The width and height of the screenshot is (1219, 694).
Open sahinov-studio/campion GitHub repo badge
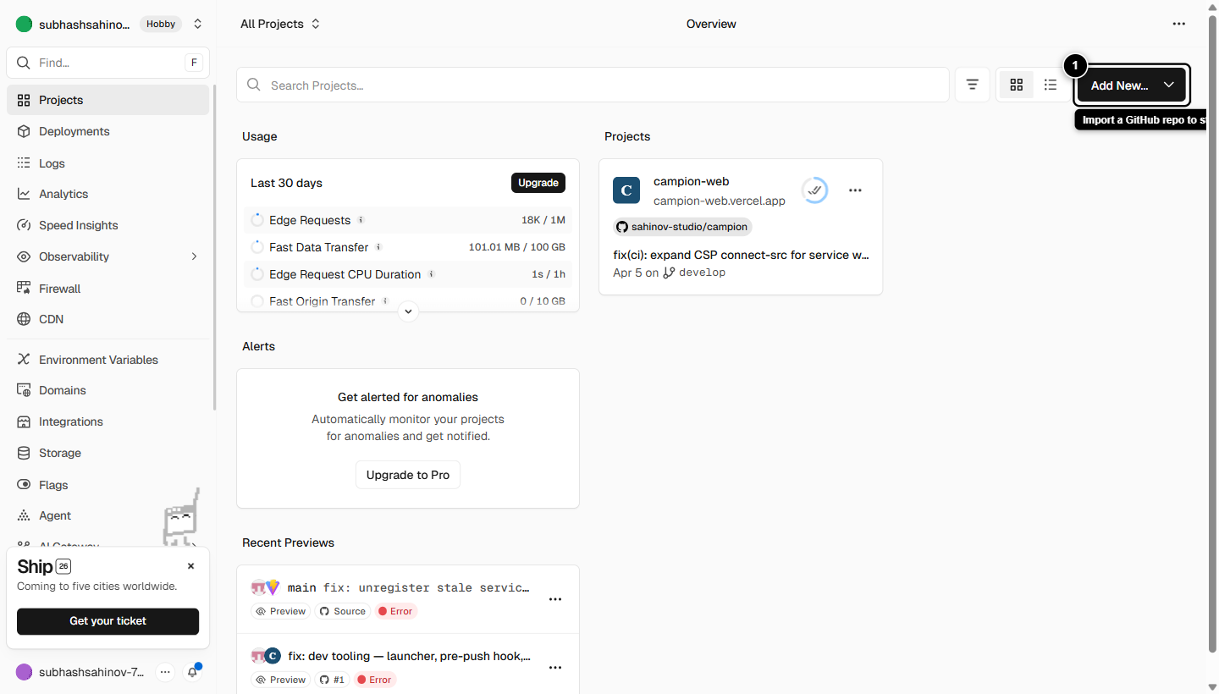click(x=682, y=227)
